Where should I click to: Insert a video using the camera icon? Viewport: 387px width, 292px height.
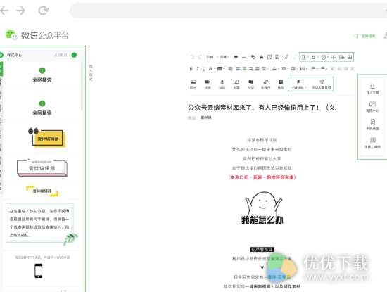pos(208,84)
